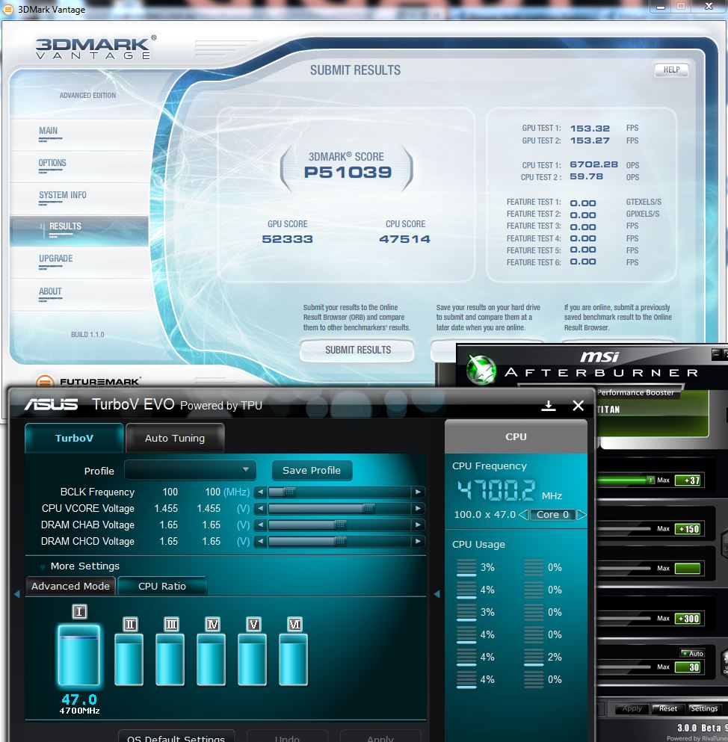Open the Profile dropdown in TurboV
The image size is (728, 742).
coord(191,470)
